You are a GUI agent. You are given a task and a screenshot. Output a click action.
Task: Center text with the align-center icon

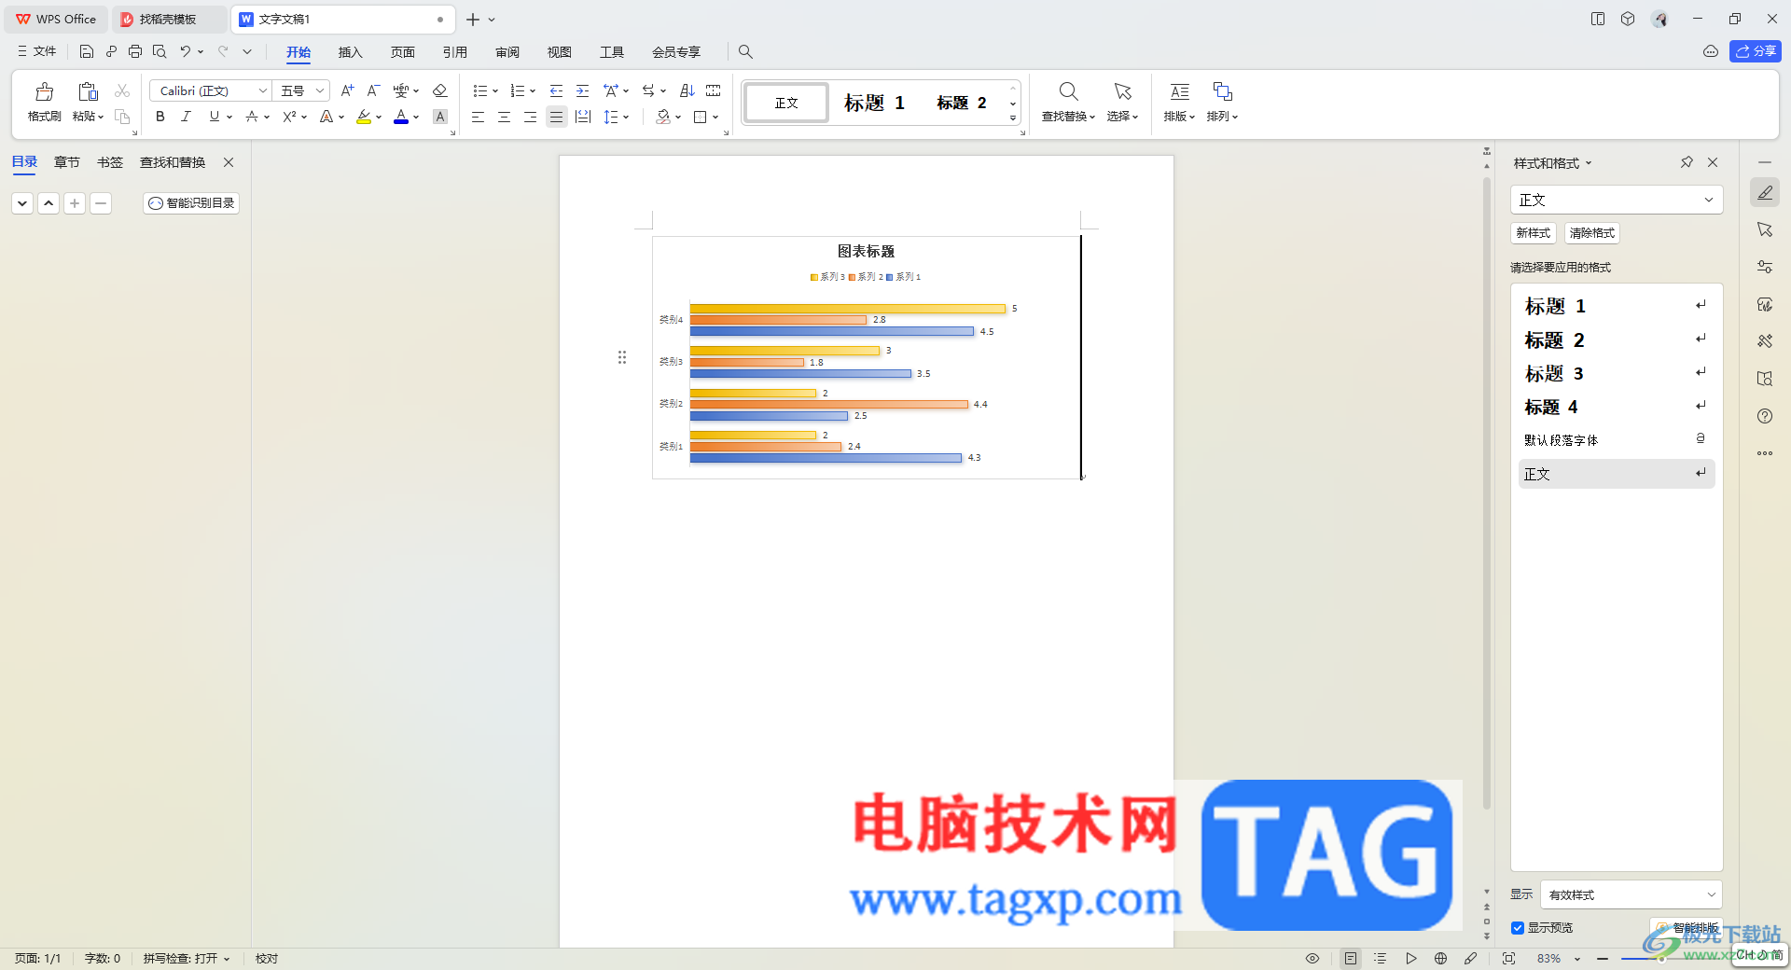tap(504, 117)
